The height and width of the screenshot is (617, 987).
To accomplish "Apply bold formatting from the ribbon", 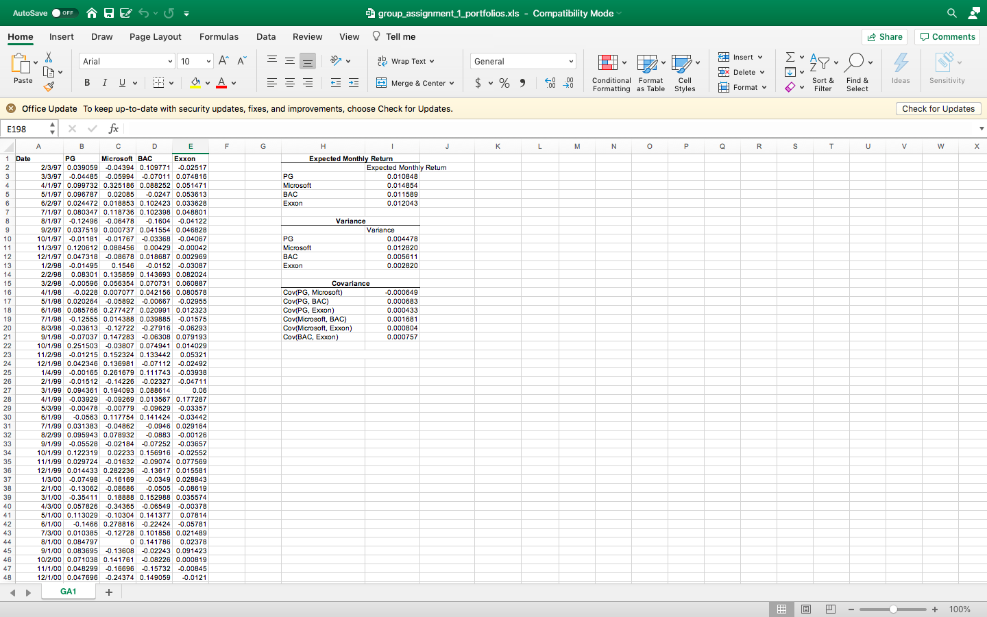I will coord(86,82).
